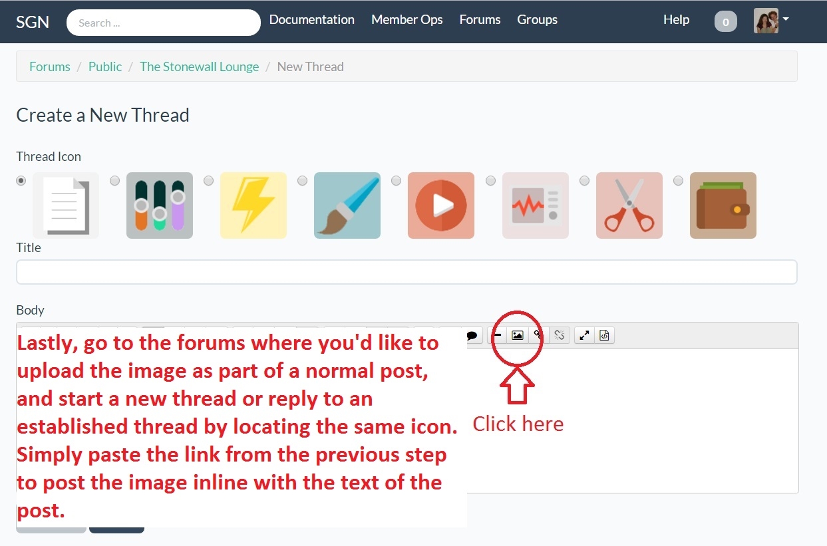Click the SGN site logo
The height and width of the screenshot is (546, 827).
click(33, 22)
